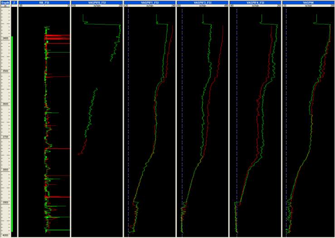335x238 pixels.
Task: Click the green interval bar in Z track
Action: click(12, 136)
